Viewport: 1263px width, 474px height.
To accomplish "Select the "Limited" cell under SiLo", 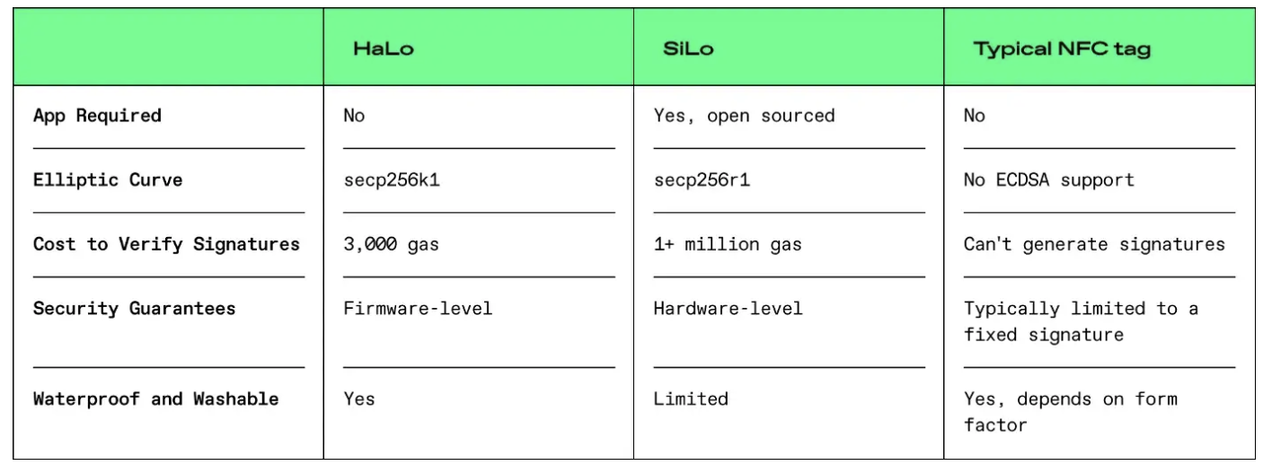I will [690, 399].
